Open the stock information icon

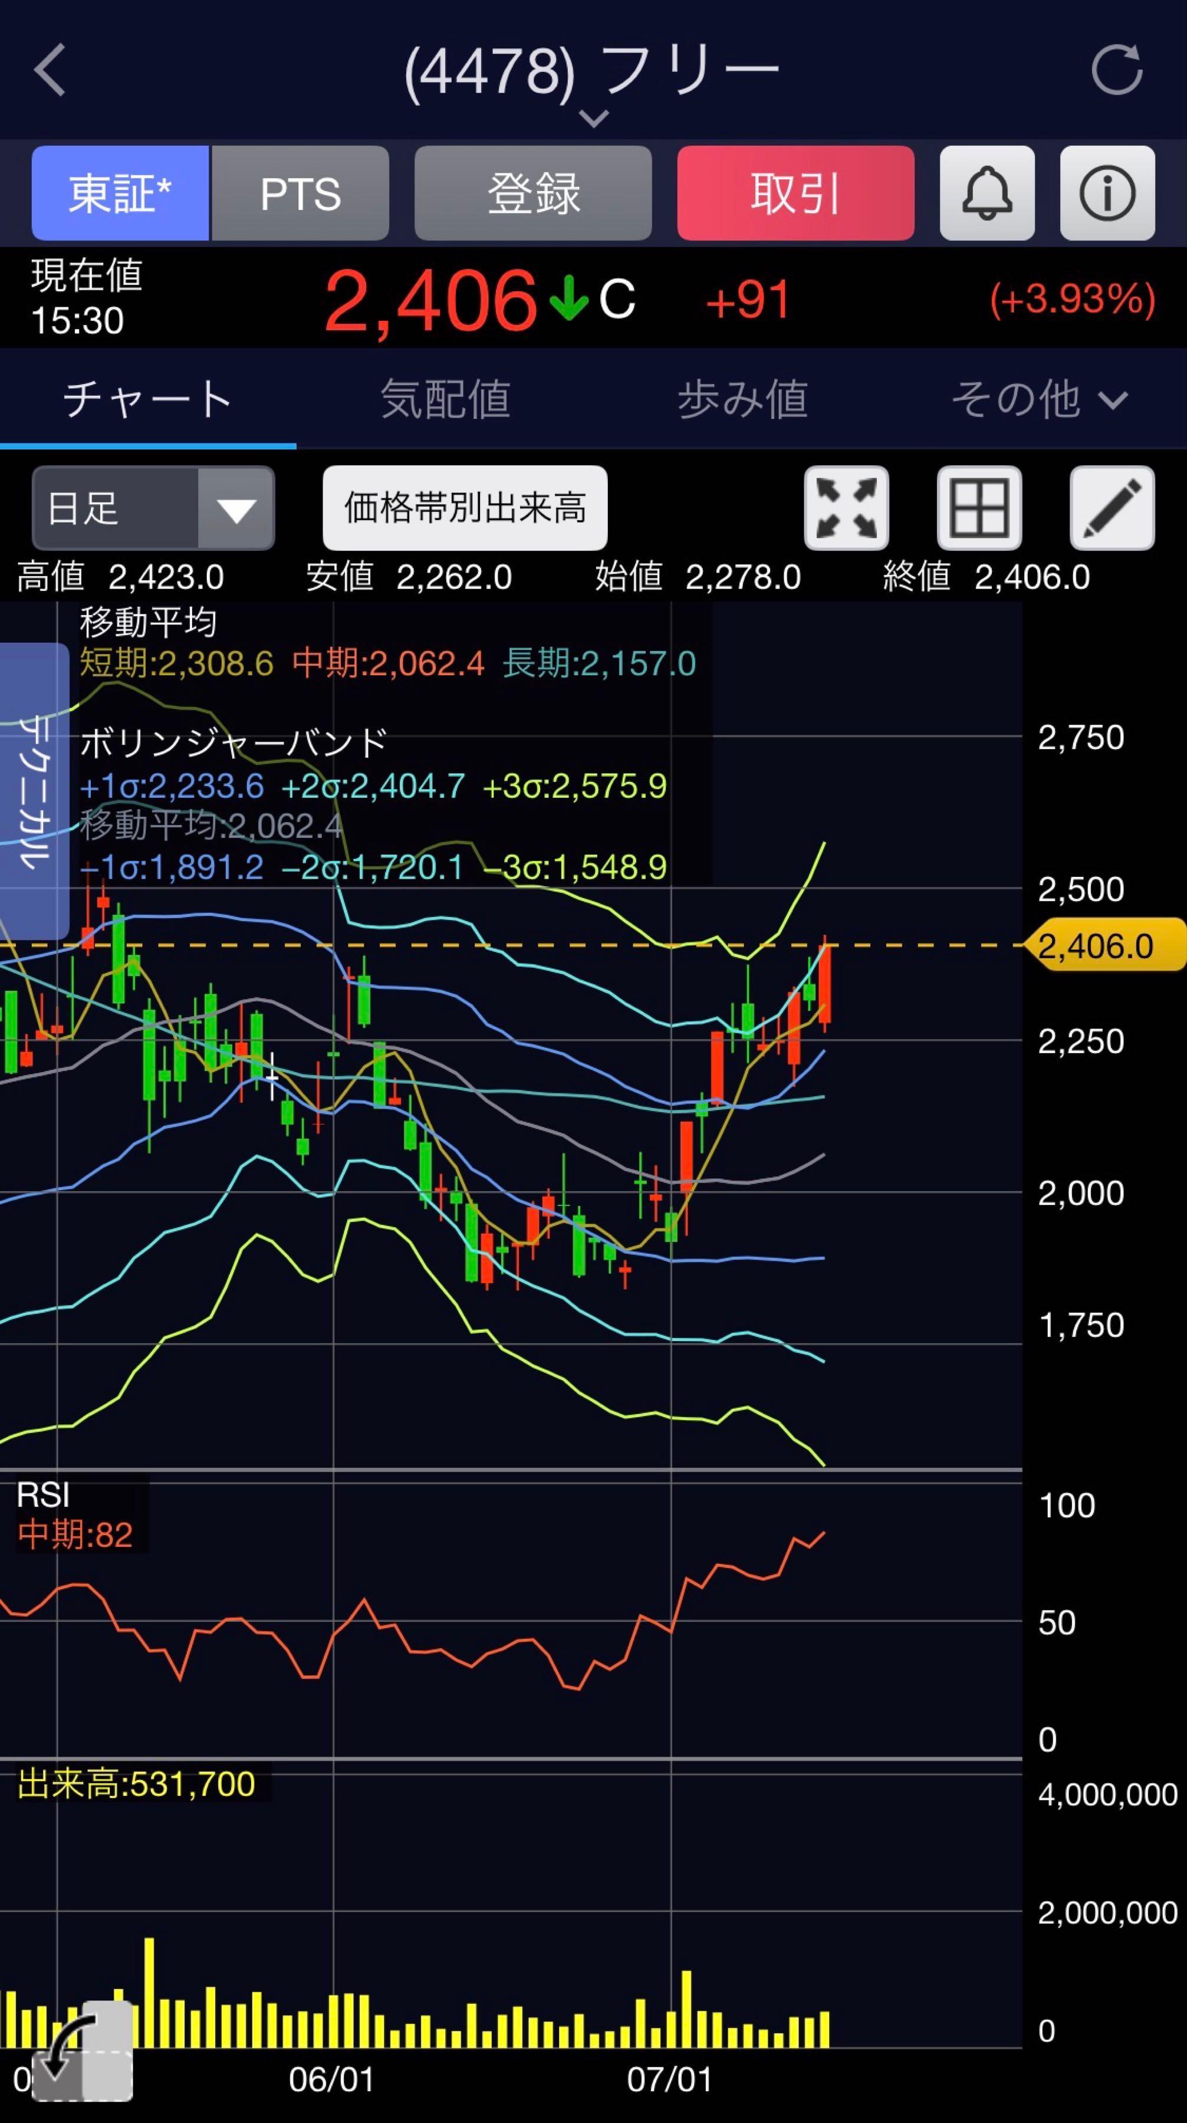tap(1107, 193)
